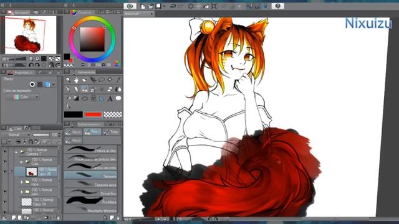
Task: Hide the Capa 26 layer
Action: pos(4,172)
